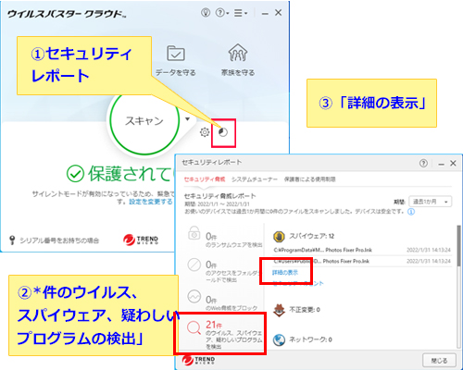Click the Trend Micro logo in main window
This screenshot has height=370, width=463.
click(x=141, y=240)
